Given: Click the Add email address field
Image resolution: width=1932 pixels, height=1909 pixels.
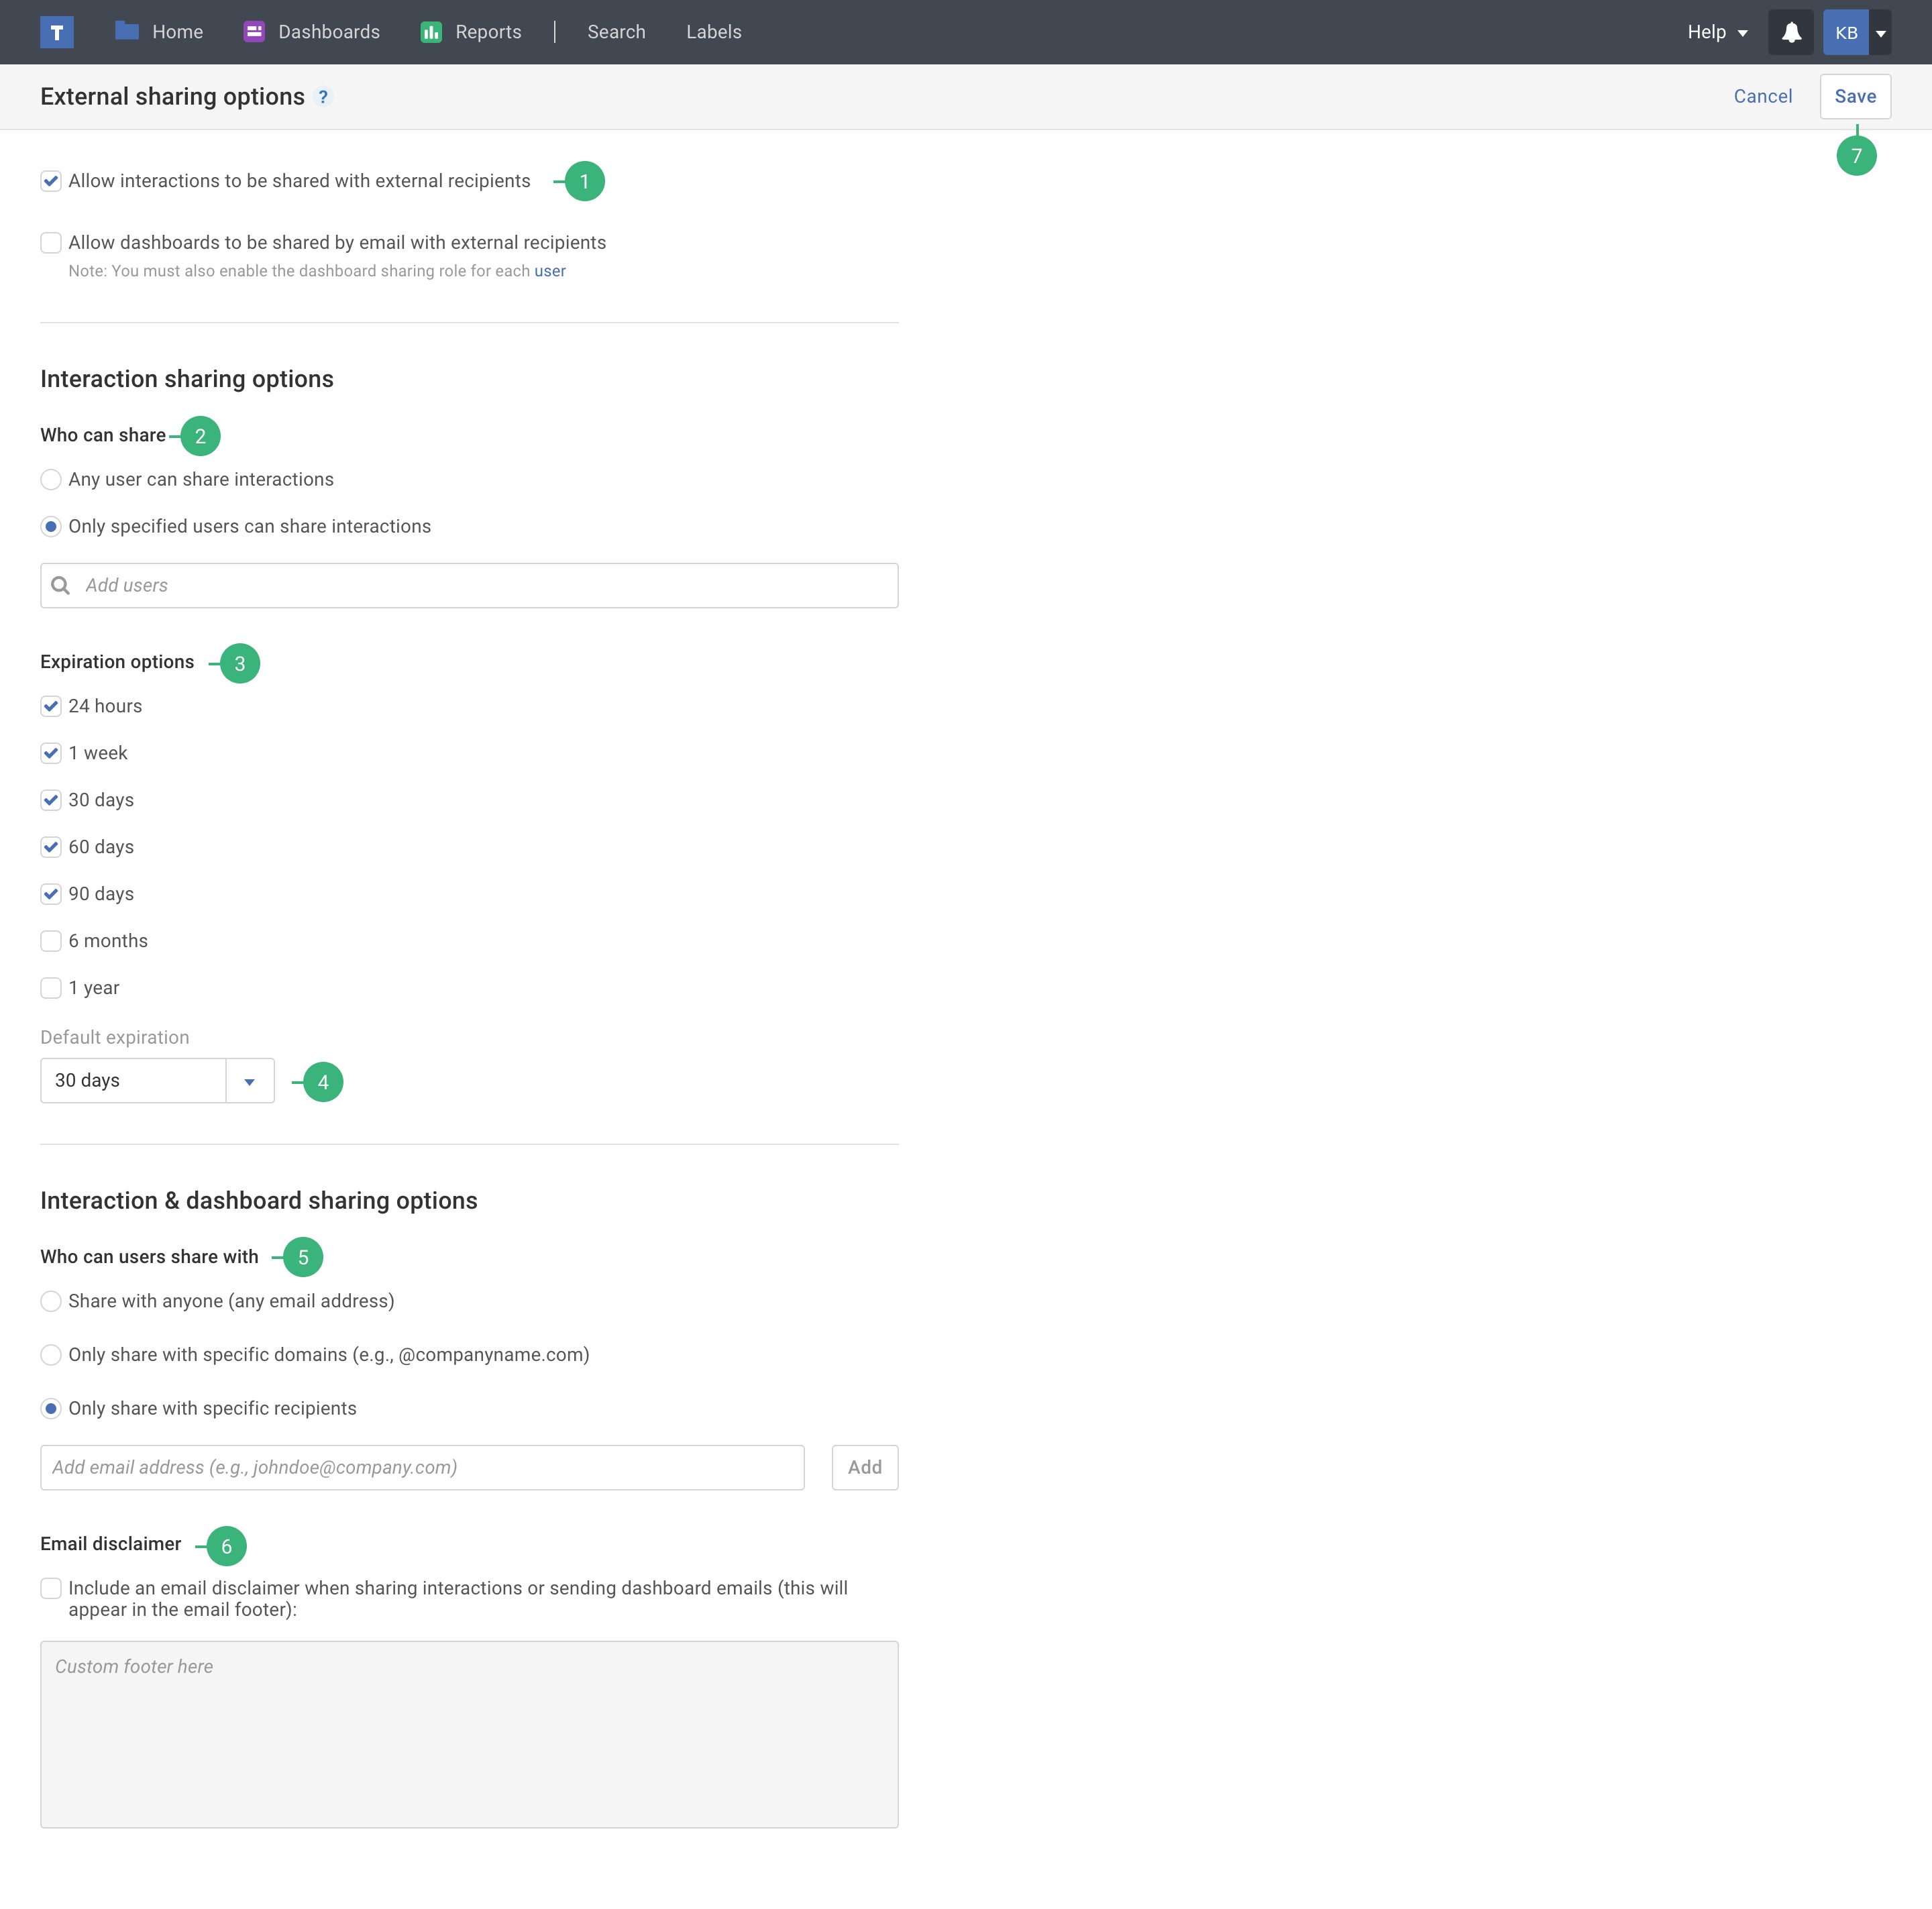Looking at the screenshot, I should tap(422, 1467).
